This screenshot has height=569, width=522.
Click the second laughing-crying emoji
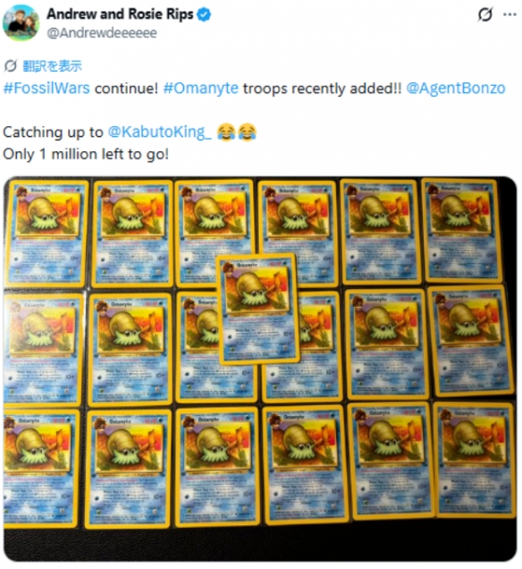(248, 132)
